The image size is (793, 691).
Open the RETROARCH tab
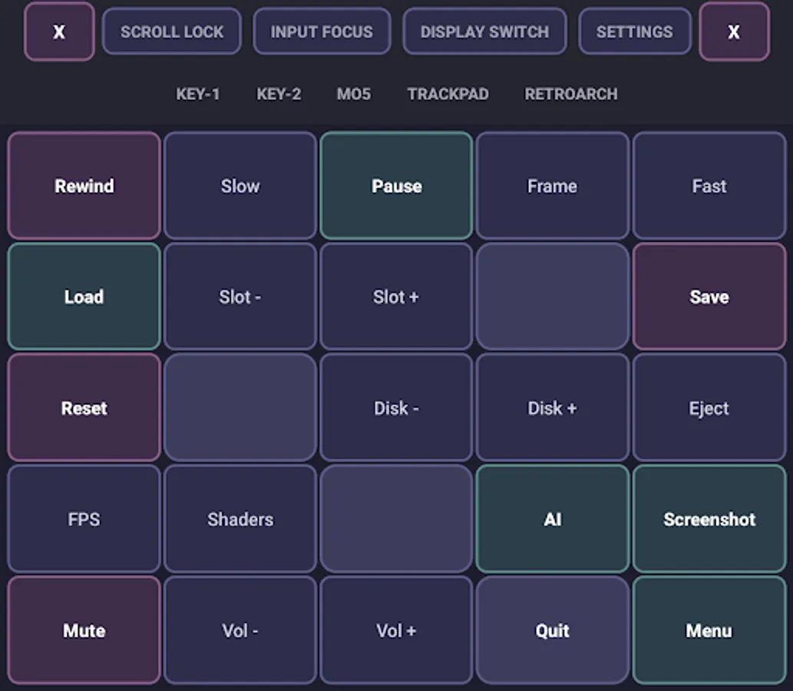[571, 94]
